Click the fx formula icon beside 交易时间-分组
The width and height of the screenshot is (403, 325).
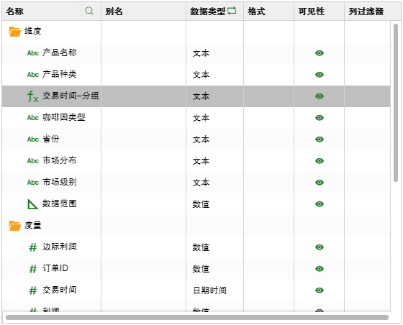tap(32, 96)
